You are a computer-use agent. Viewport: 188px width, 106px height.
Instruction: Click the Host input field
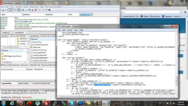pos(14,14)
